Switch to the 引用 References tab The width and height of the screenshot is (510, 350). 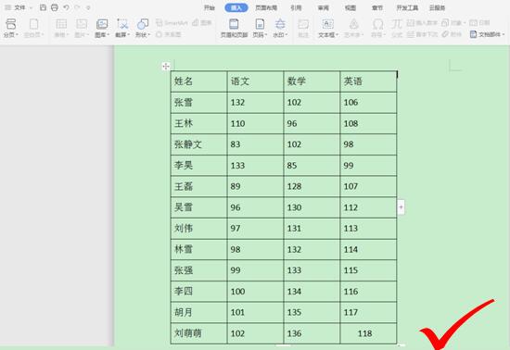click(296, 7)
